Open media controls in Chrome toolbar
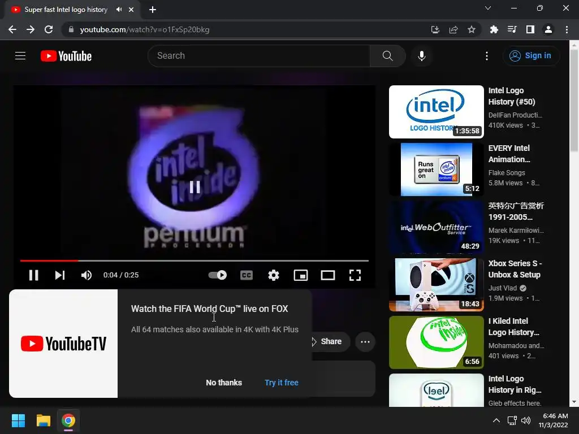The width and height of the screenshot is (579, 434). pyautogui.click(x=512, y=29)
